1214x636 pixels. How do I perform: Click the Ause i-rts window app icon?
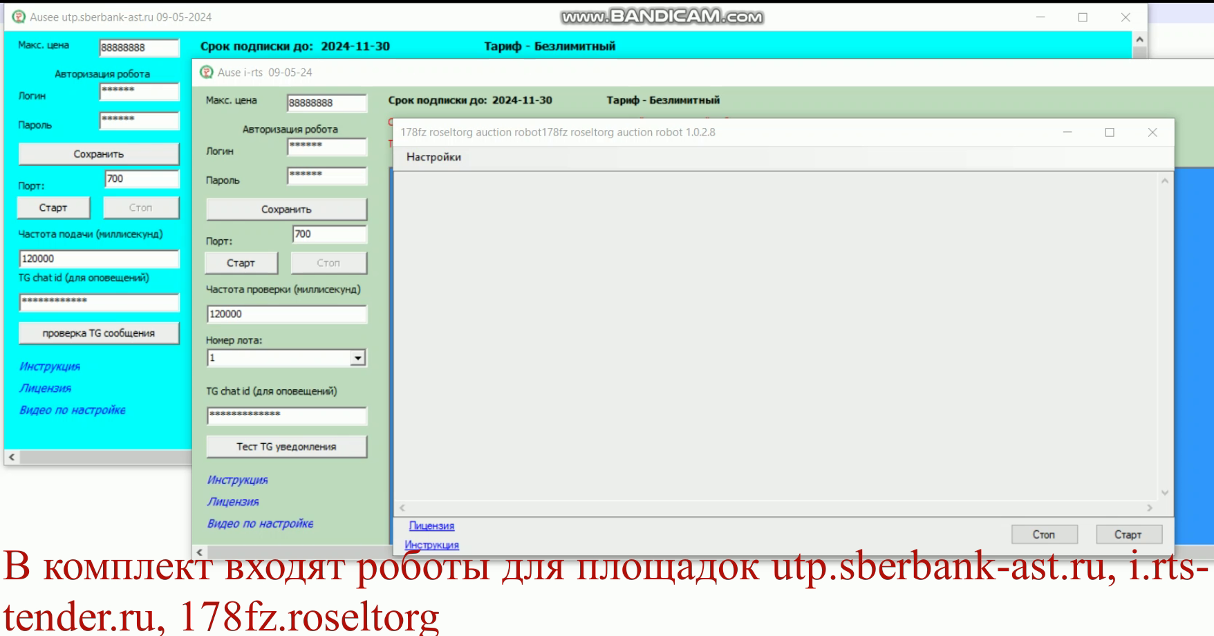[x=205, y=72]
